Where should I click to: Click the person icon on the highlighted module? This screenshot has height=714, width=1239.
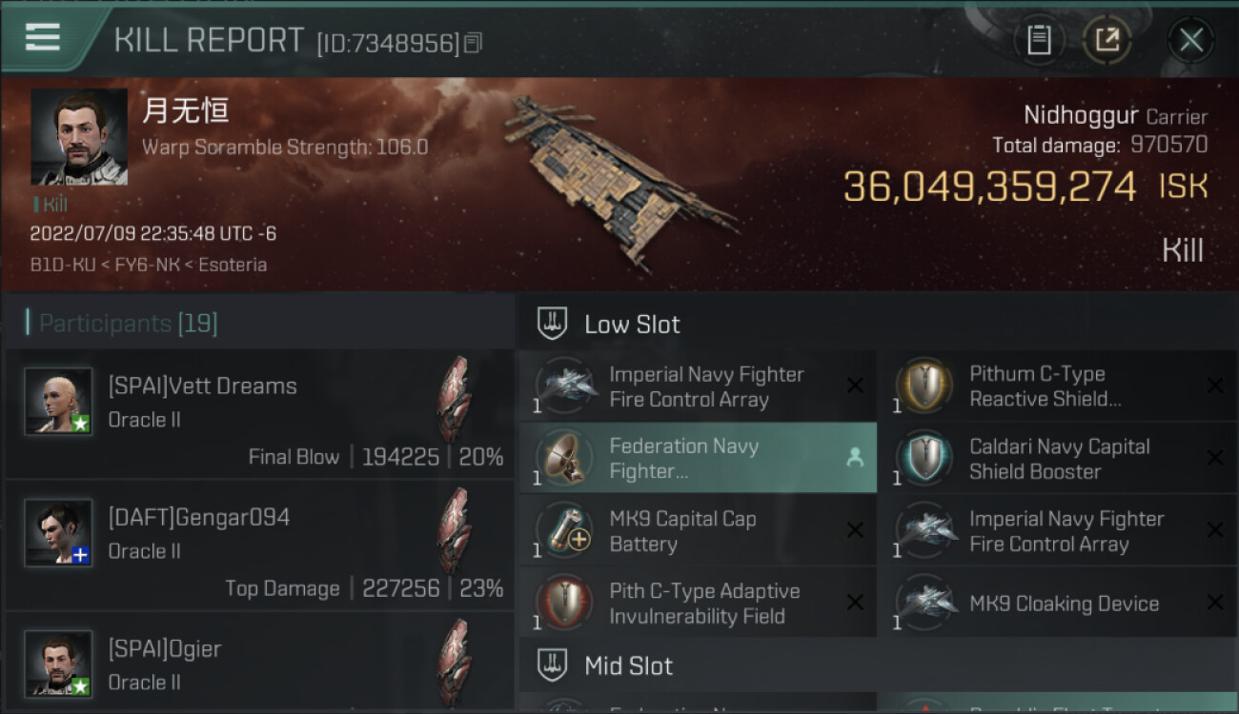(x=855, y=458)
